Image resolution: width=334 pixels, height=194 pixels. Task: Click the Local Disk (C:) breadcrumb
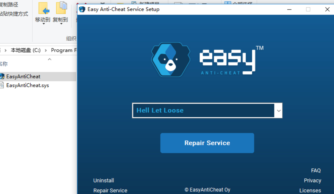coord(26,50)
